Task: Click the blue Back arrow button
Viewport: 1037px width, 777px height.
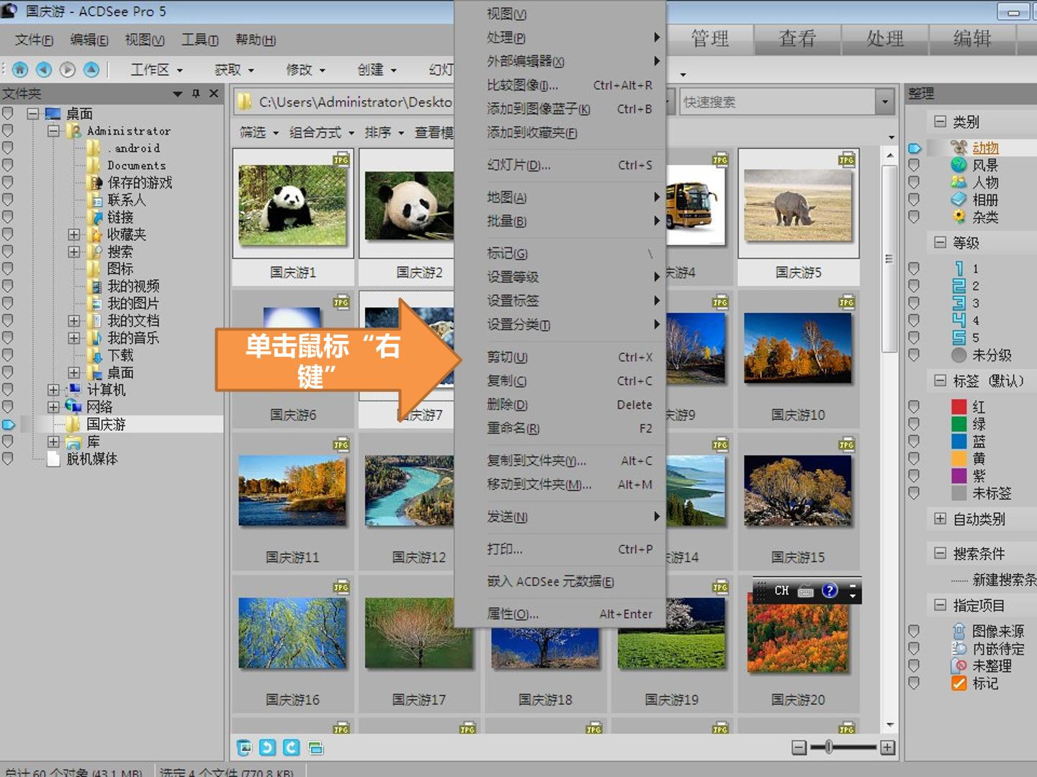Action: 44,70
